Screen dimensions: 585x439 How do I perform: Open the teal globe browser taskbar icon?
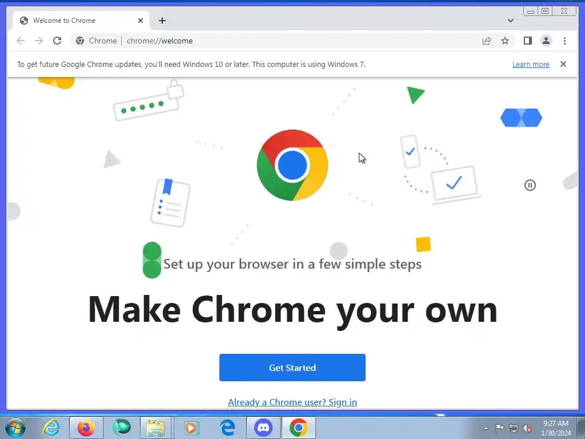122,428
